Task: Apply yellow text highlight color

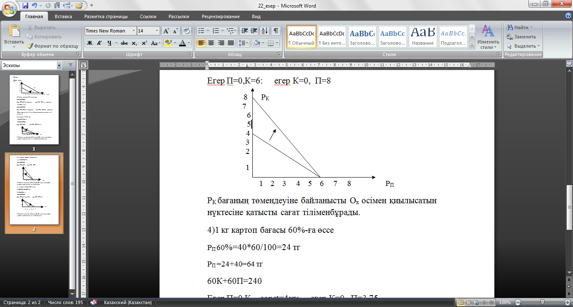Action: (x=168, y=43)
